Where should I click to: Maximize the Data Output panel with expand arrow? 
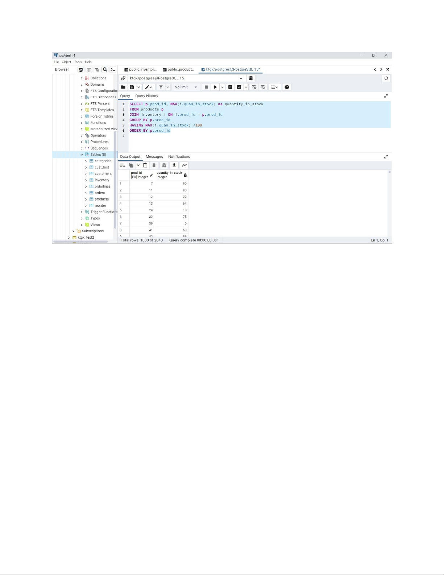point(386,157)
